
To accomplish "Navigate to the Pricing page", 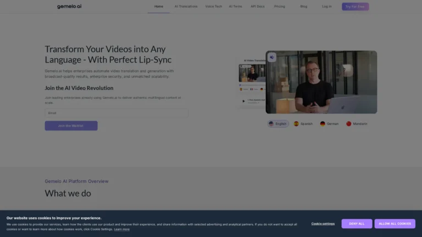I will tap(280, 7).
